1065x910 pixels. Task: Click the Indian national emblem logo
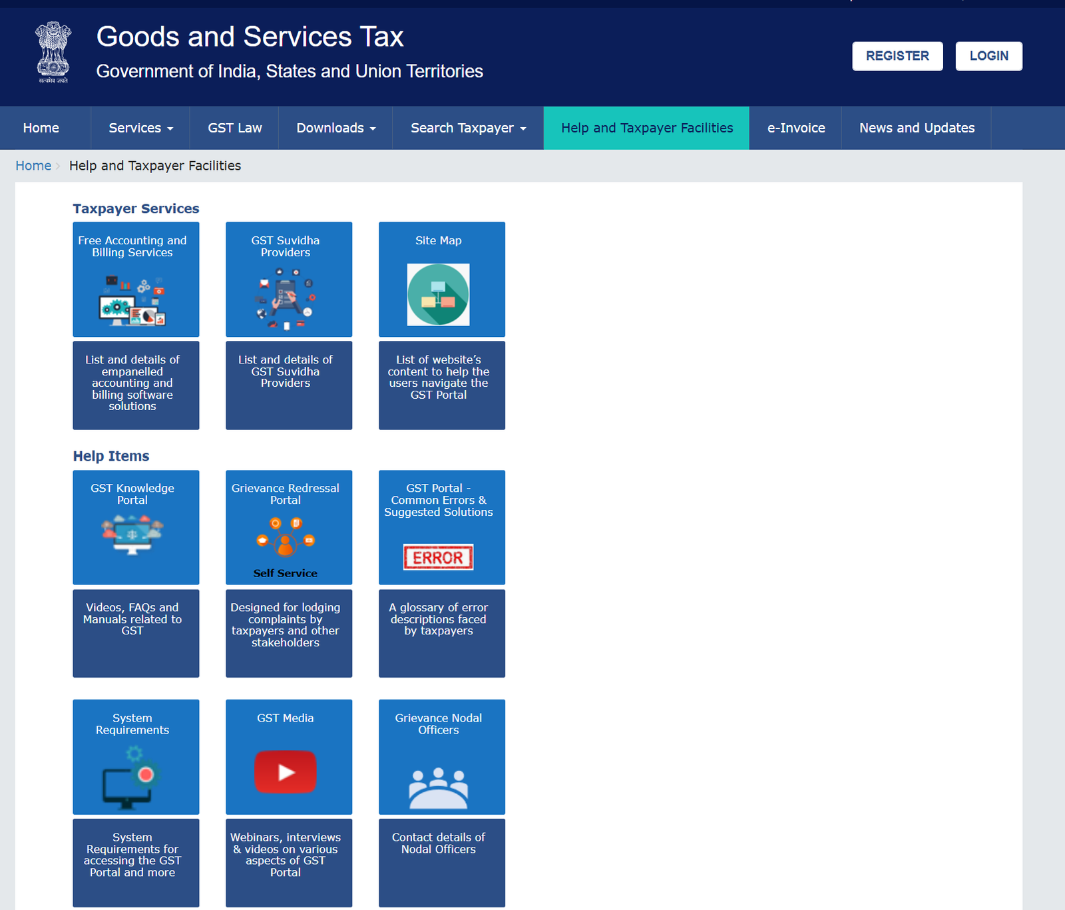[53, 52]
